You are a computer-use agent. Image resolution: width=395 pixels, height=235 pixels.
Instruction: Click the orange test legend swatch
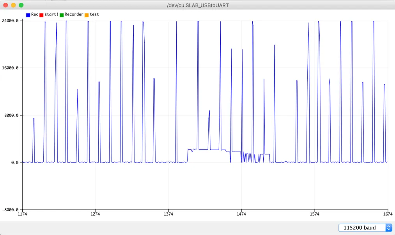[x=87, y=15]
